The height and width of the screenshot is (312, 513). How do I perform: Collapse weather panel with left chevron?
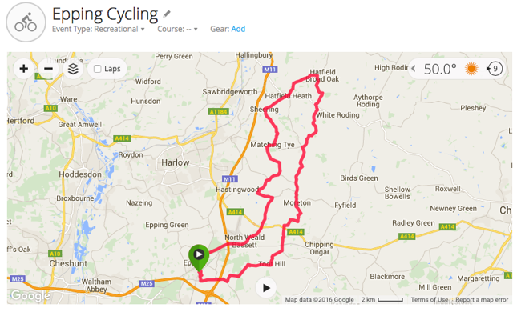pyautogui.click(x=414, y=69)
